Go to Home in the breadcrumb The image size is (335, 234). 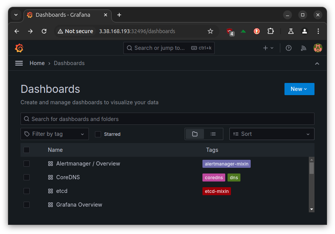(x=37, y=63)
